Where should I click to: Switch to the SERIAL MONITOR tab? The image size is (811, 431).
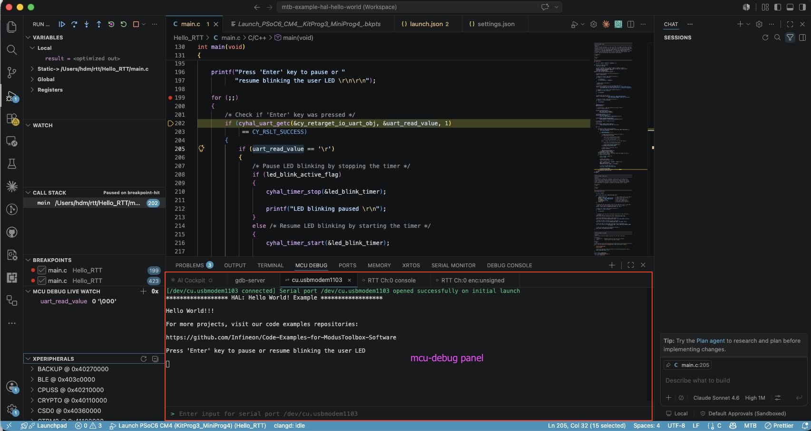(x=453, y=265)
